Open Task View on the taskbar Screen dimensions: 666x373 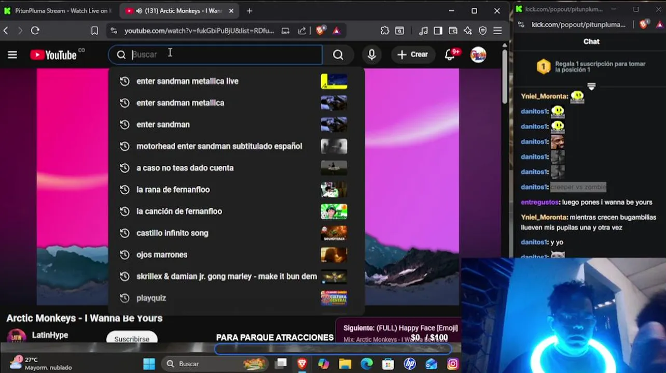(281, 364)
